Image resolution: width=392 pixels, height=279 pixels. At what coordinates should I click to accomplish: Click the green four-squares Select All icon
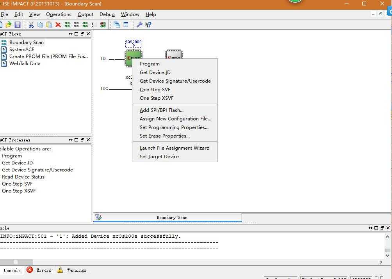67,25
